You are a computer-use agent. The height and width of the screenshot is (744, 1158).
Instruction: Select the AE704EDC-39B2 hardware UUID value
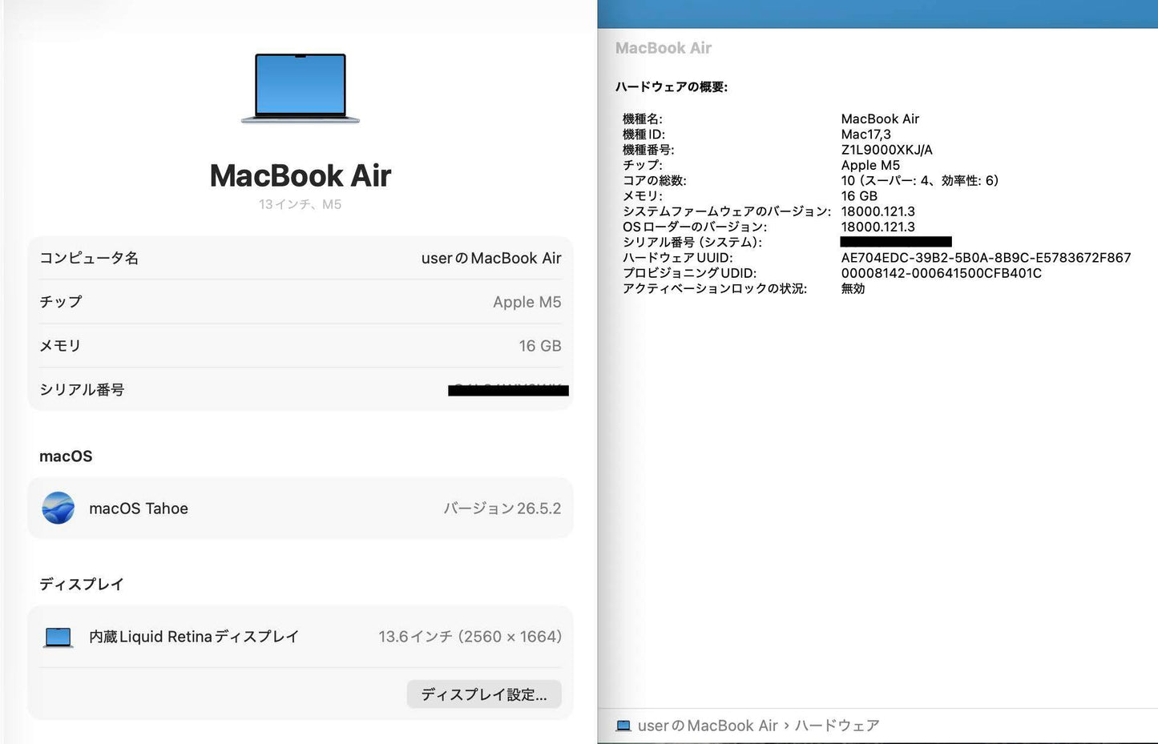[x=986, y=258]
